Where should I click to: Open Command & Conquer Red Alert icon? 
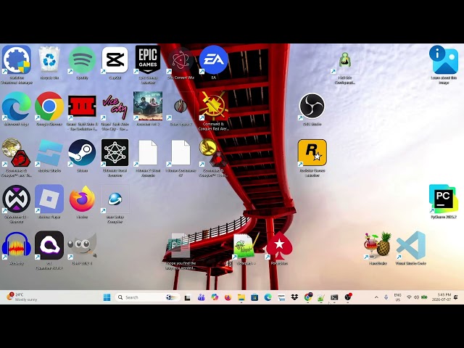214,107
